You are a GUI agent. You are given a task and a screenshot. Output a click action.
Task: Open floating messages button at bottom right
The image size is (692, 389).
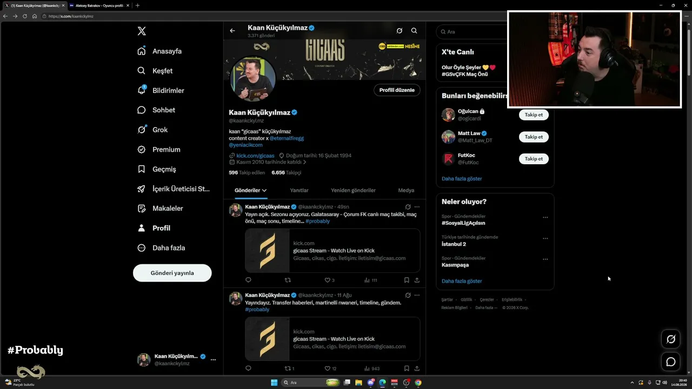point(671,362)
